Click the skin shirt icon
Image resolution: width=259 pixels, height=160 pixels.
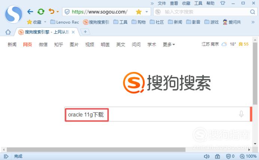coord(222,3)
